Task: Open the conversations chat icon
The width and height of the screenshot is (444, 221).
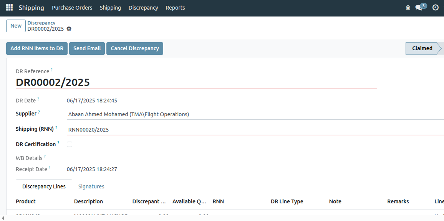Action: (x=419, y=8)
